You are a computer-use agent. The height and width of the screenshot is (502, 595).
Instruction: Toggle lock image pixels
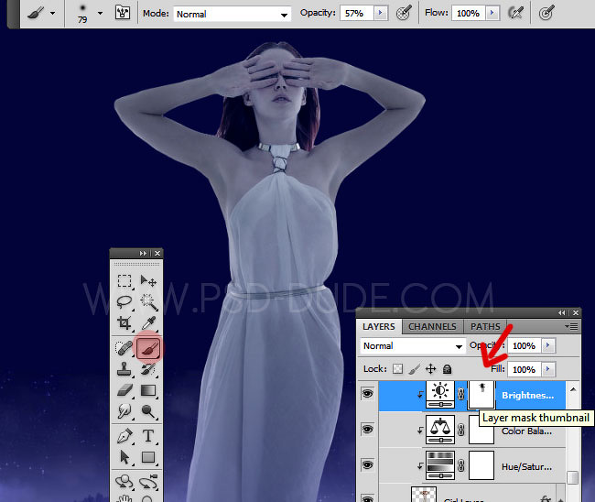[x=415, y=369]
